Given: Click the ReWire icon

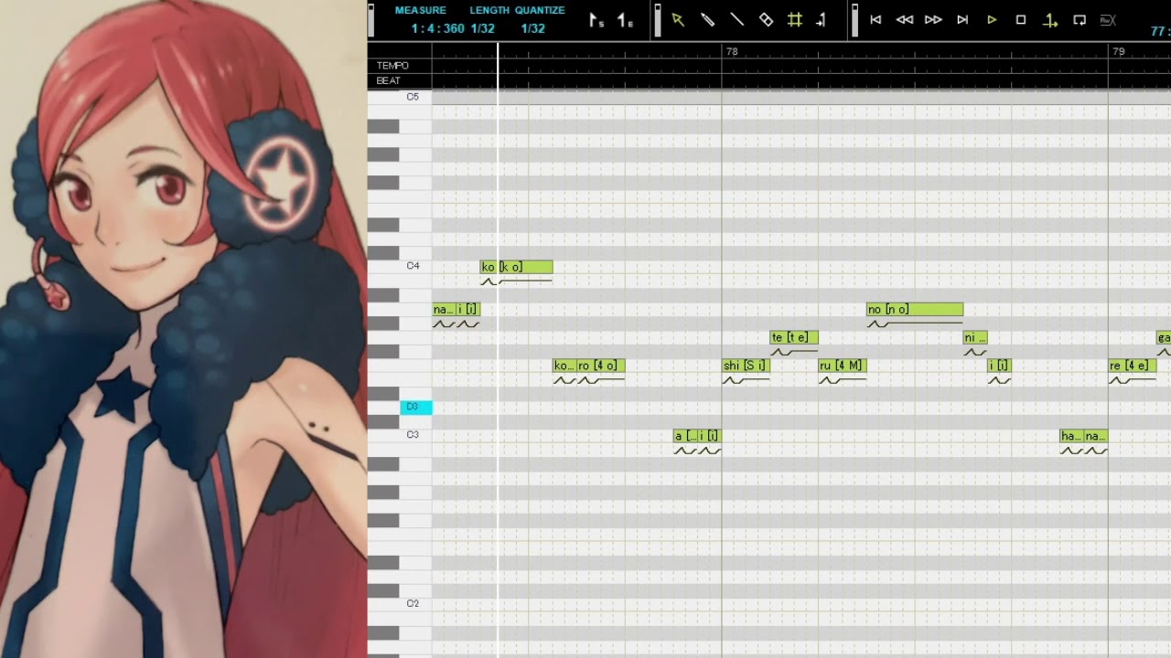Looking at the screenshot, I should 1108,19.
